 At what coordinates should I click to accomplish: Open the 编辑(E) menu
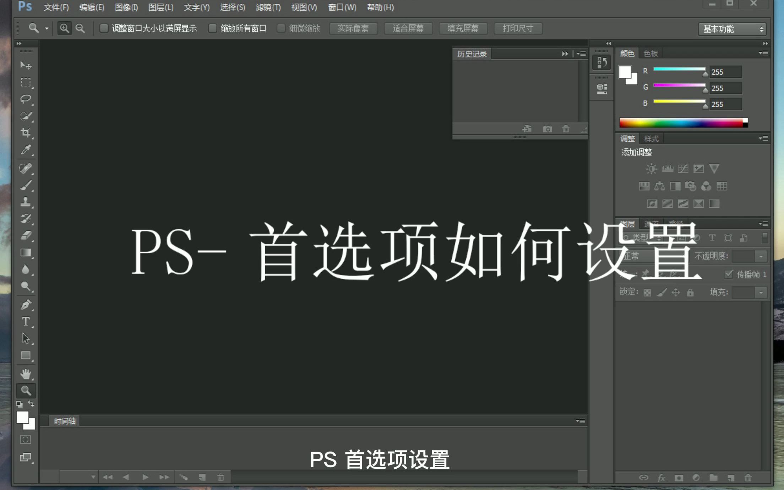92,7
